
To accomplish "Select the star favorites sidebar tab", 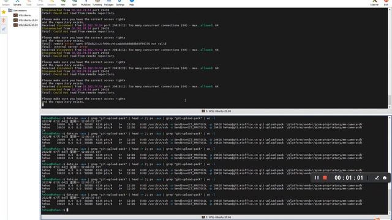I will 4,12.
